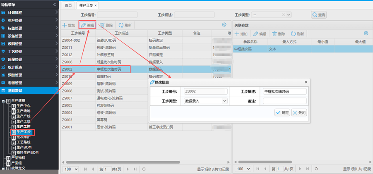
Task: Click the 统计报表 chart icon
Action: point(3,67)
